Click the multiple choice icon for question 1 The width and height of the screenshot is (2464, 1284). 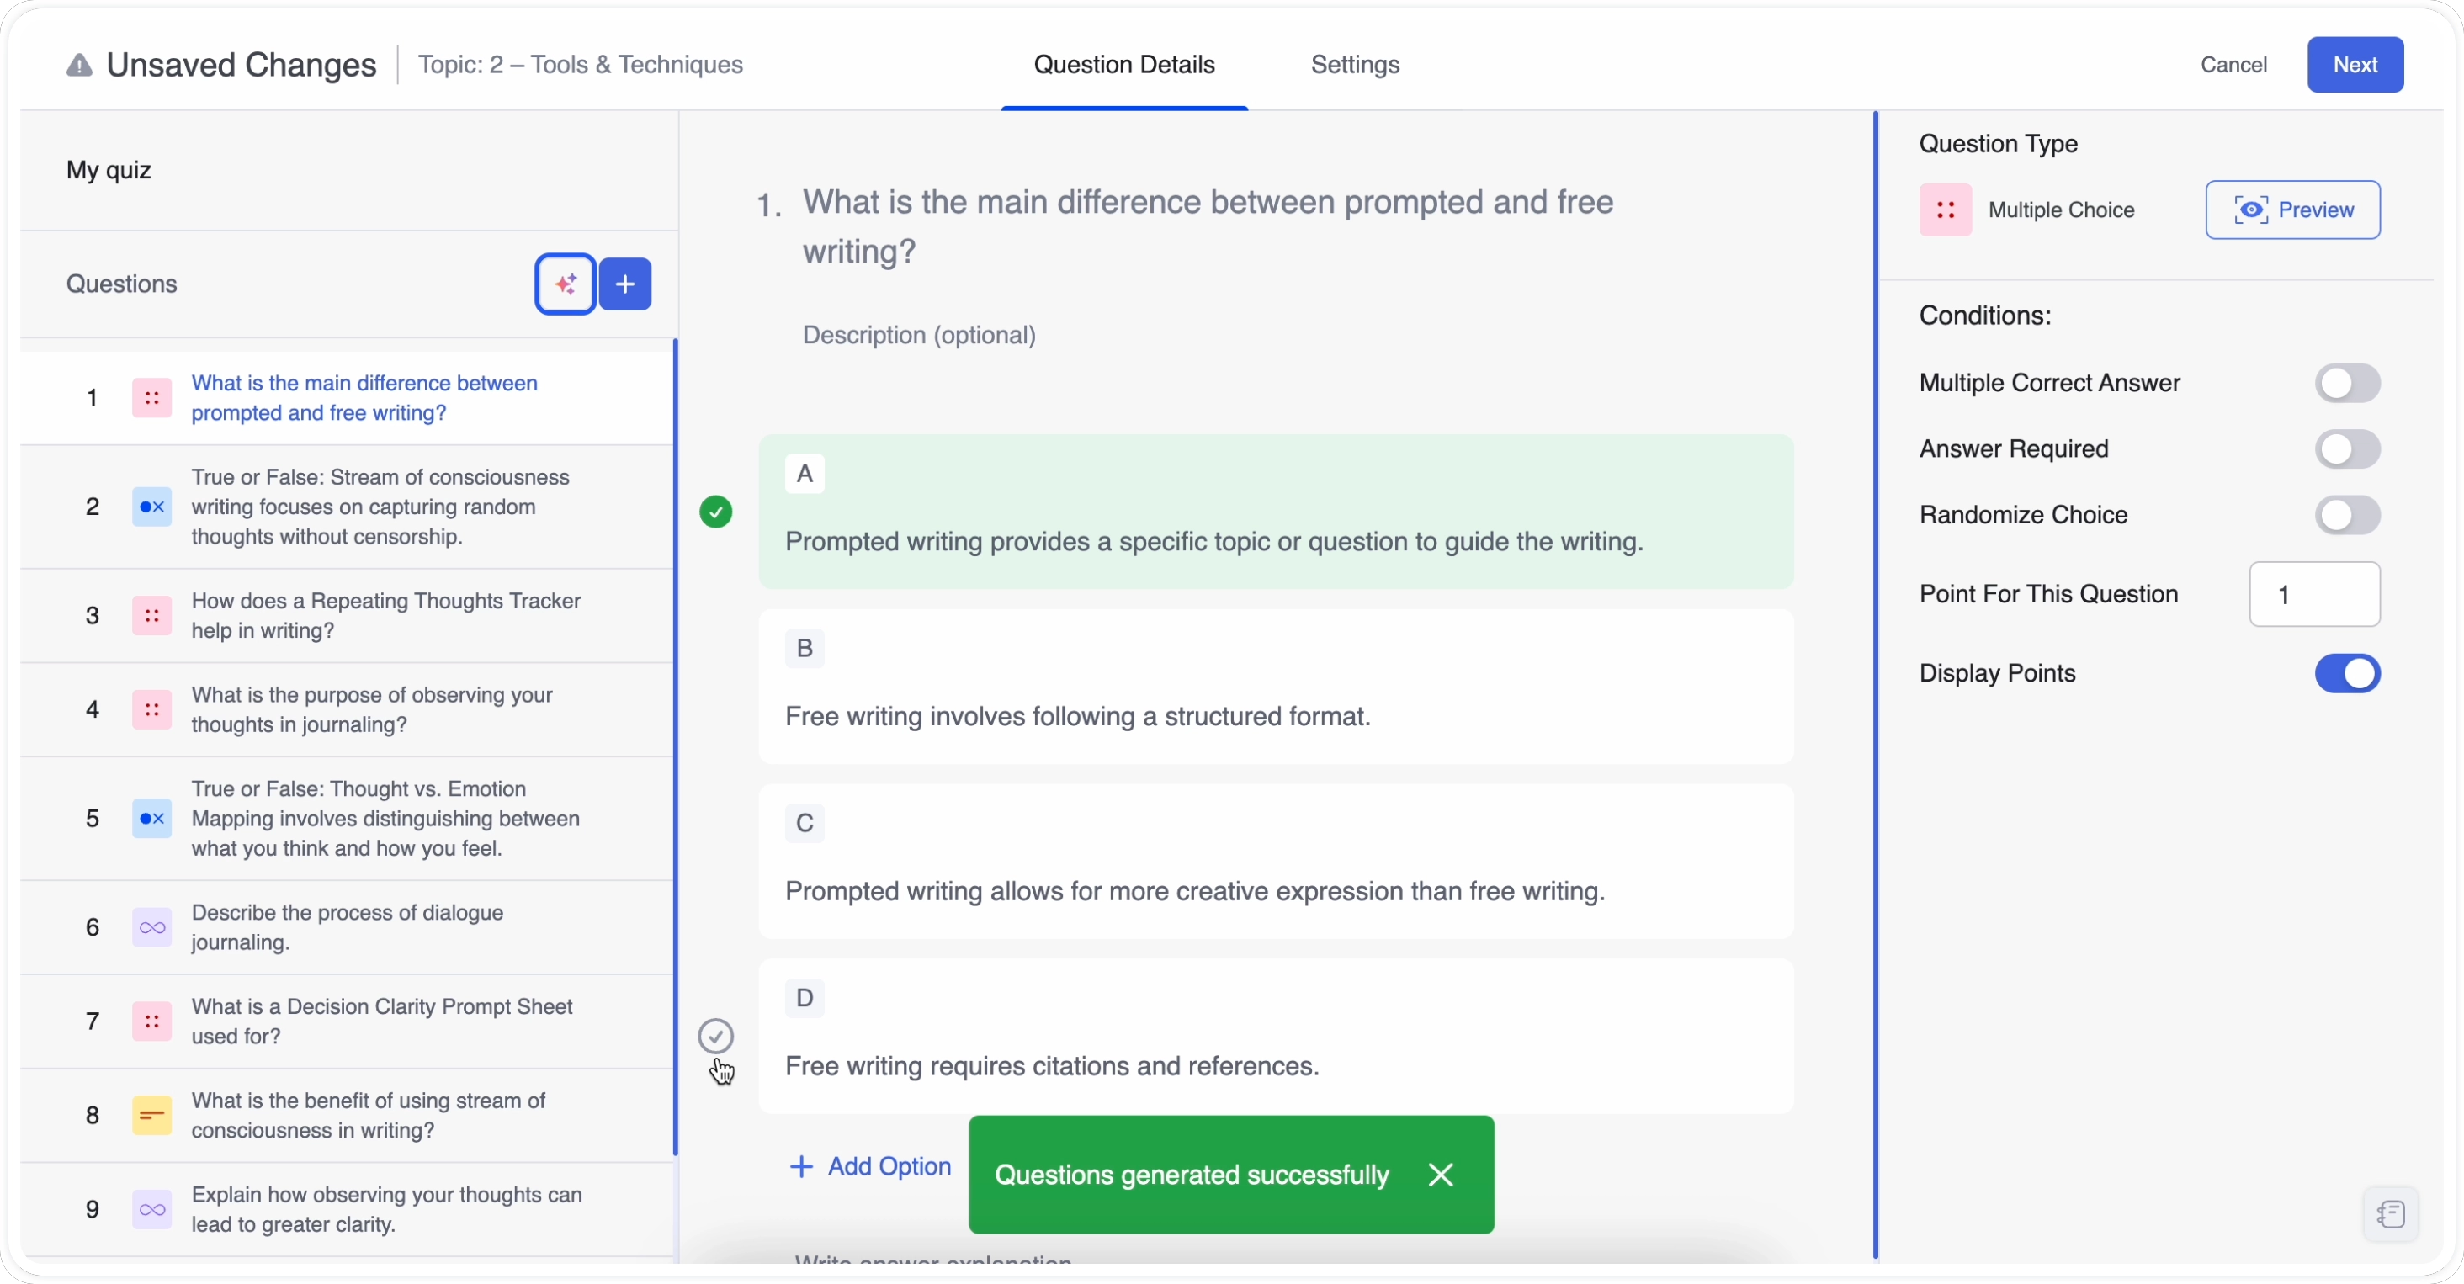pos(152,398)
